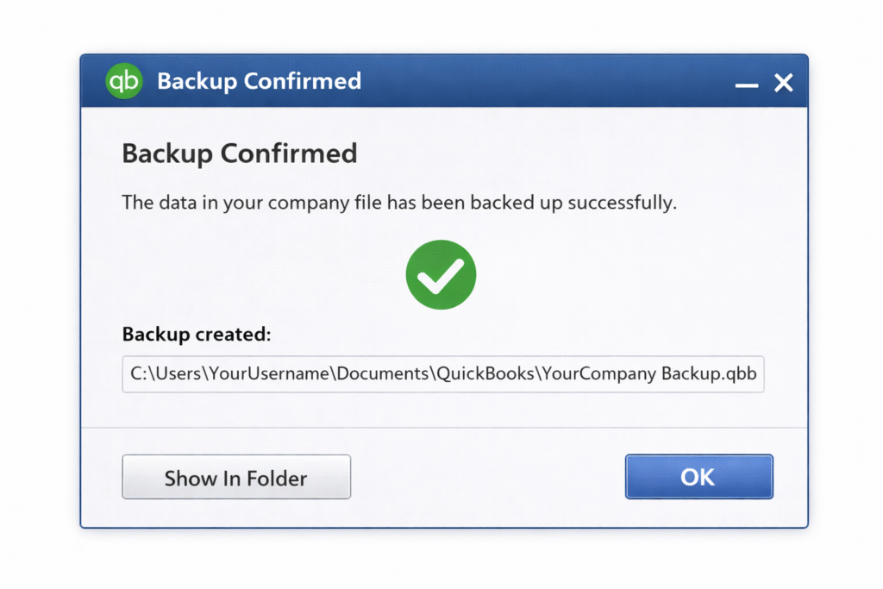Screen dimensions: 883x589
Task: Select the qb circle badge in title bar
Action: tap(123, 81)
